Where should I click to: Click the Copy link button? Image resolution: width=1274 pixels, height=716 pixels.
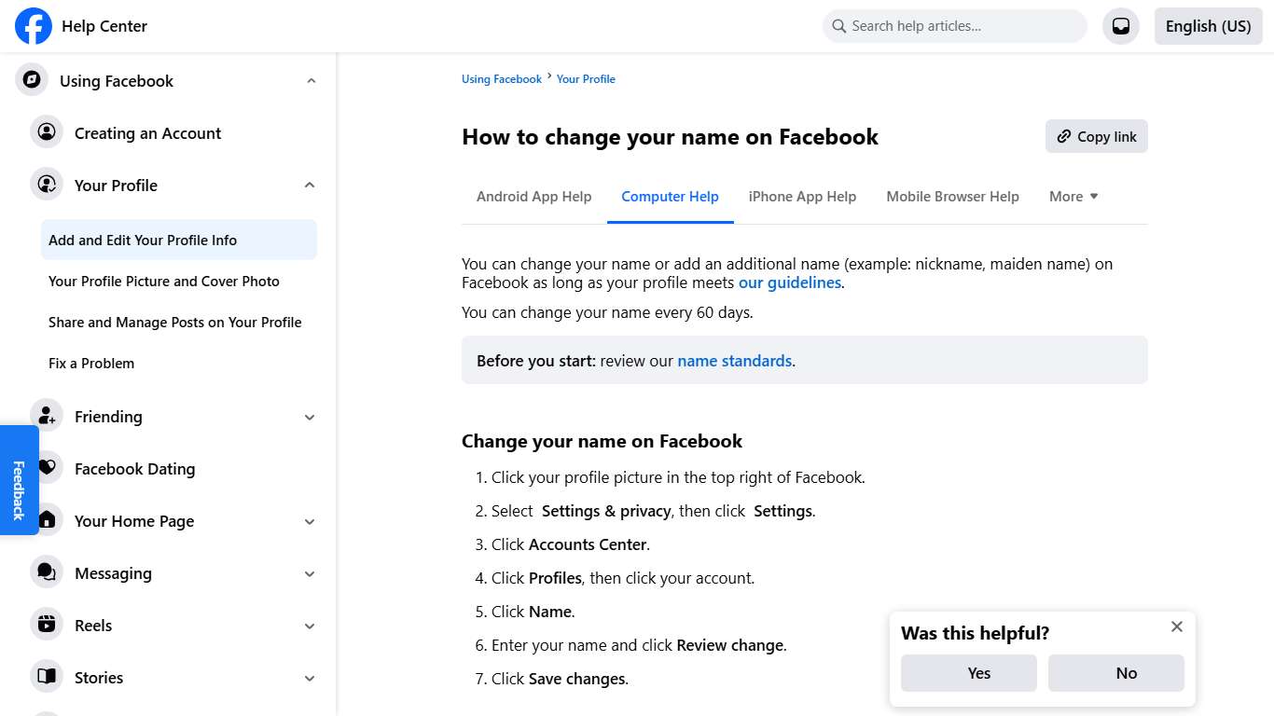tap(1096, 136)
